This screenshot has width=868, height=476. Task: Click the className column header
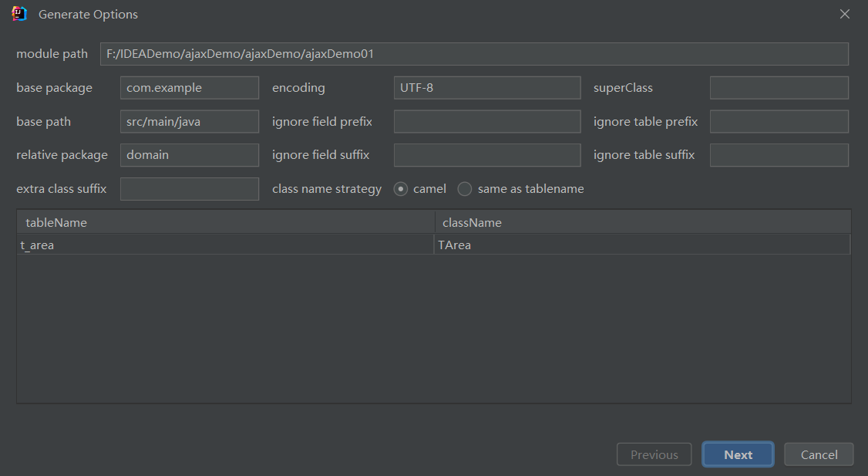643,222
